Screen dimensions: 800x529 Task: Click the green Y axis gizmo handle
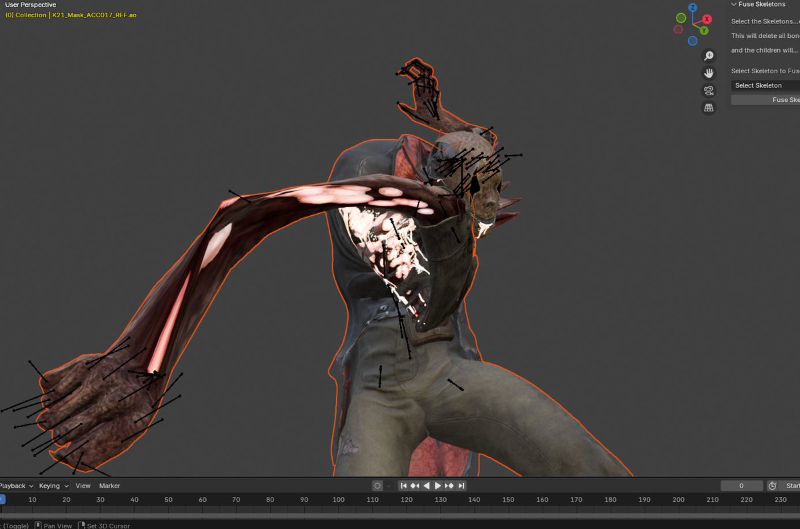704,31
